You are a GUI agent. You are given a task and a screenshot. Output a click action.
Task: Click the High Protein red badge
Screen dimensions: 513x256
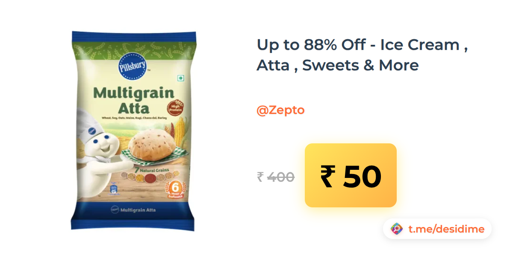175,107
